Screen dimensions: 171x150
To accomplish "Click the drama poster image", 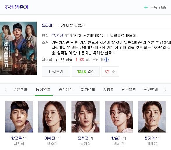I will pyautogui.click(x=18, y=48).
